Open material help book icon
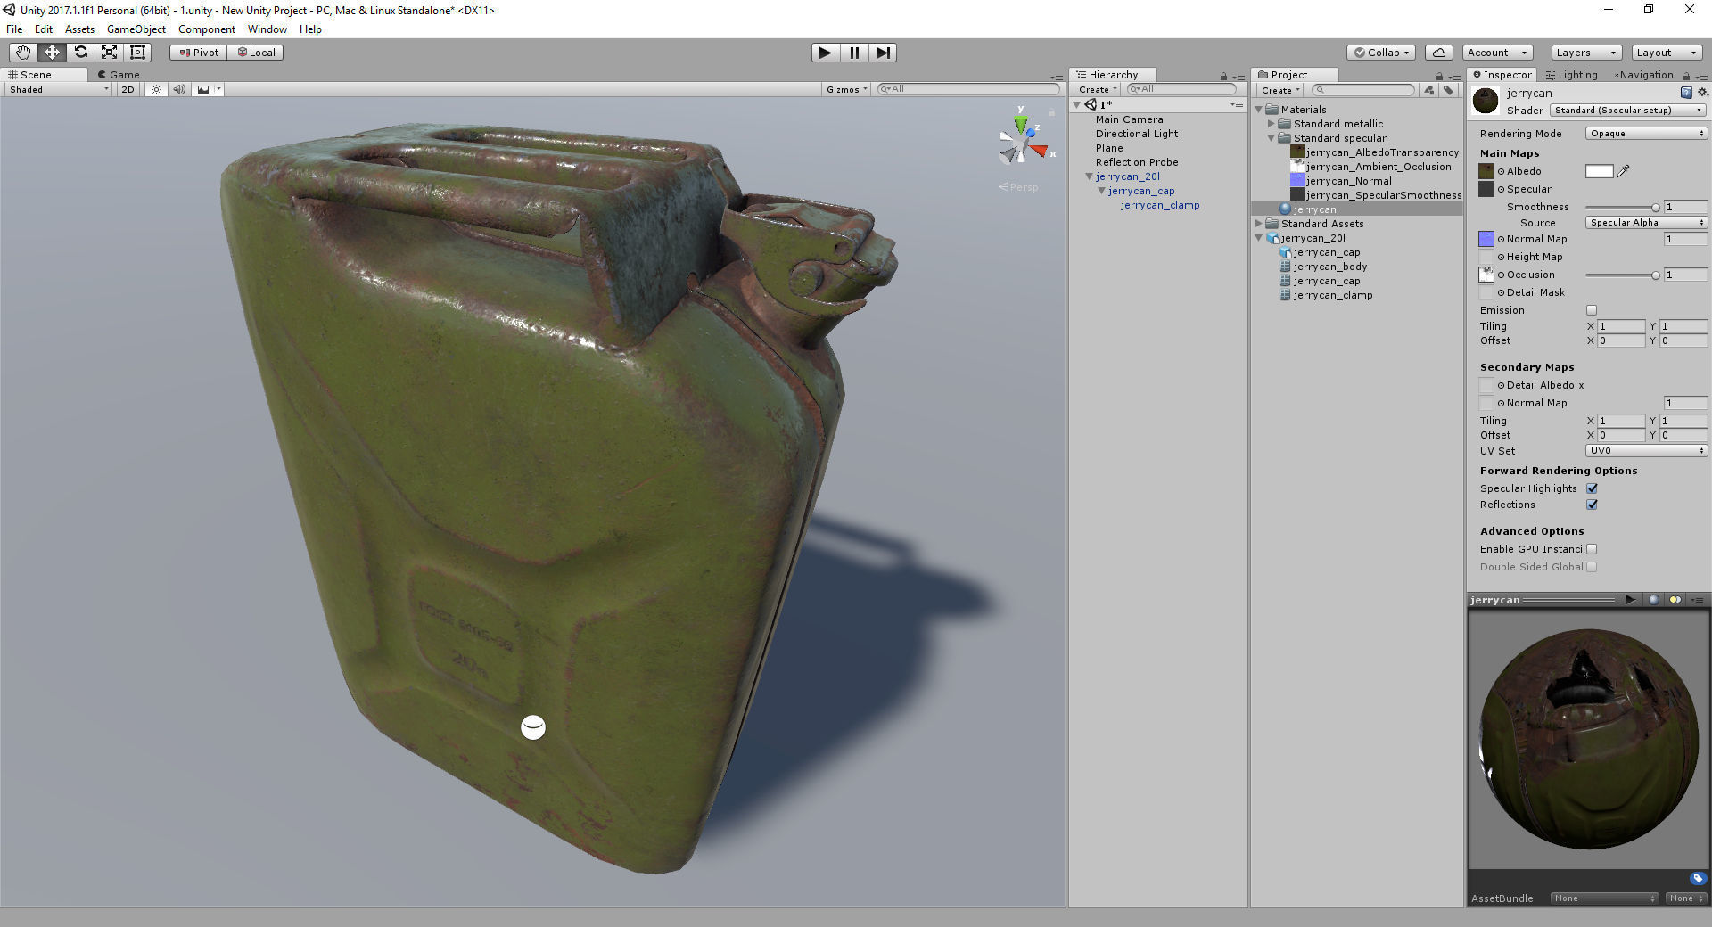 (1686, 93)
